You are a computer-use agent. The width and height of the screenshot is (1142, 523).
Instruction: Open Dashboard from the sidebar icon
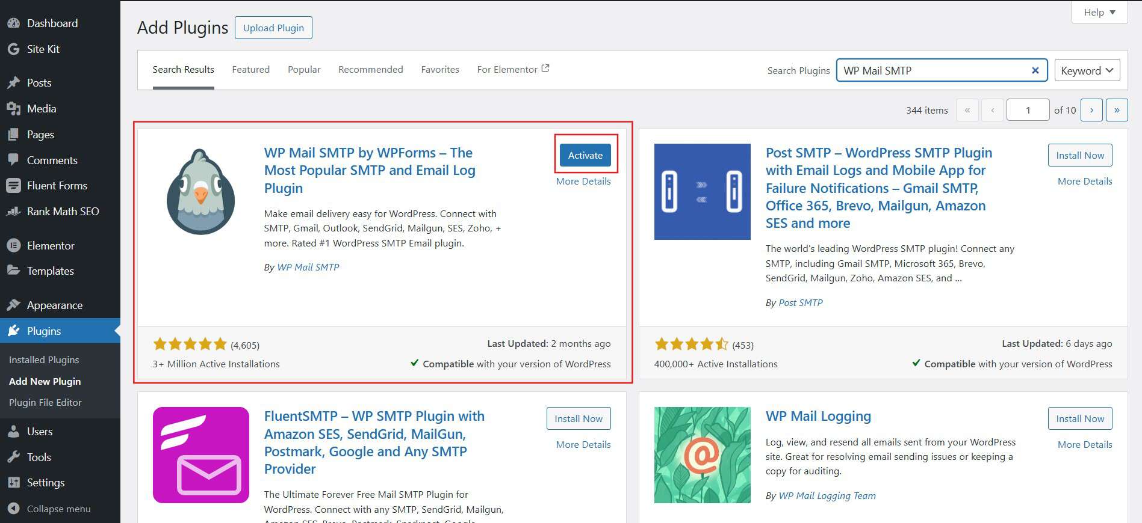point(13,23)
